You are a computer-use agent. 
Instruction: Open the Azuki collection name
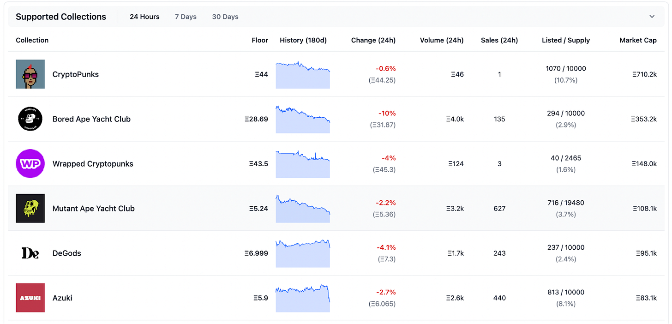click(62, 298)
